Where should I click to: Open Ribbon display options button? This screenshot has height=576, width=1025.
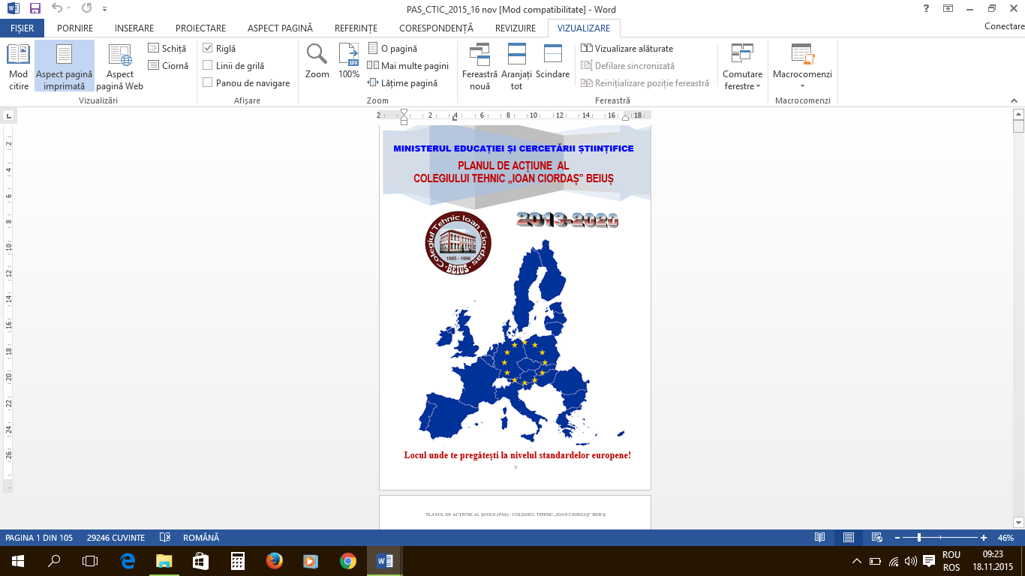(948, 8)
